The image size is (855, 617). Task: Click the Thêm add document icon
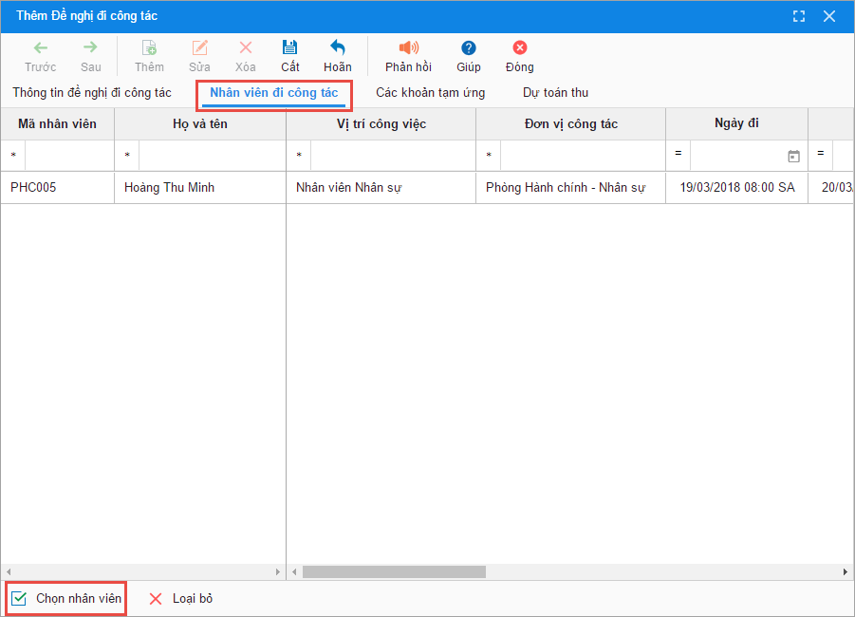(149, 47)
